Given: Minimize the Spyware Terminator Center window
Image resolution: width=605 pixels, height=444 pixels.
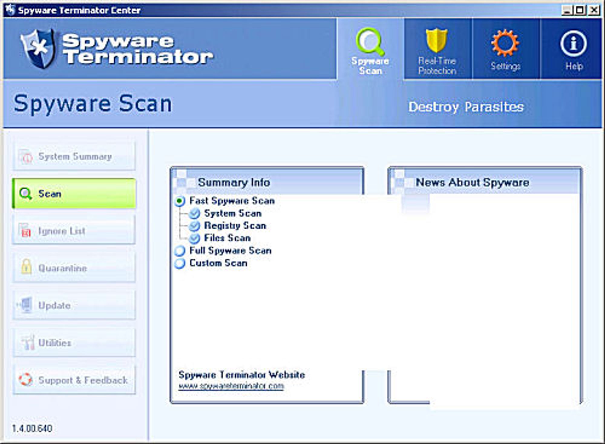Looking at the screenshot, I should pyautogui.click(x=567, y=10).
